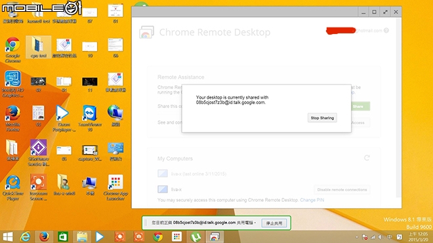Click the IME language indicator in the tray

coord(389,237)
